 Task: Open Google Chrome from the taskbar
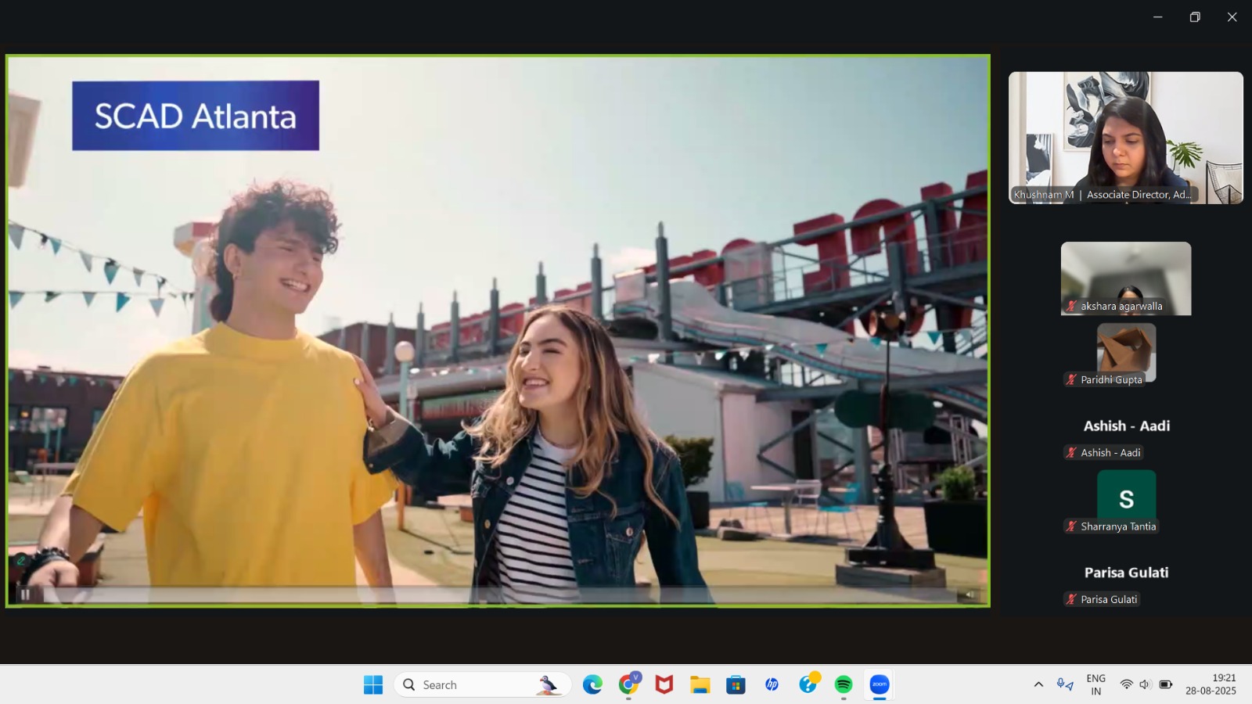pos(628,685)
